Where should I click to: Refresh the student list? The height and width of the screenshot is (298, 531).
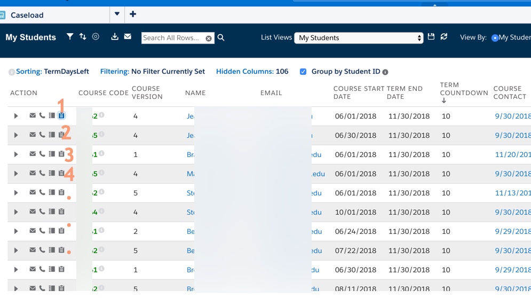click(444, 37)
